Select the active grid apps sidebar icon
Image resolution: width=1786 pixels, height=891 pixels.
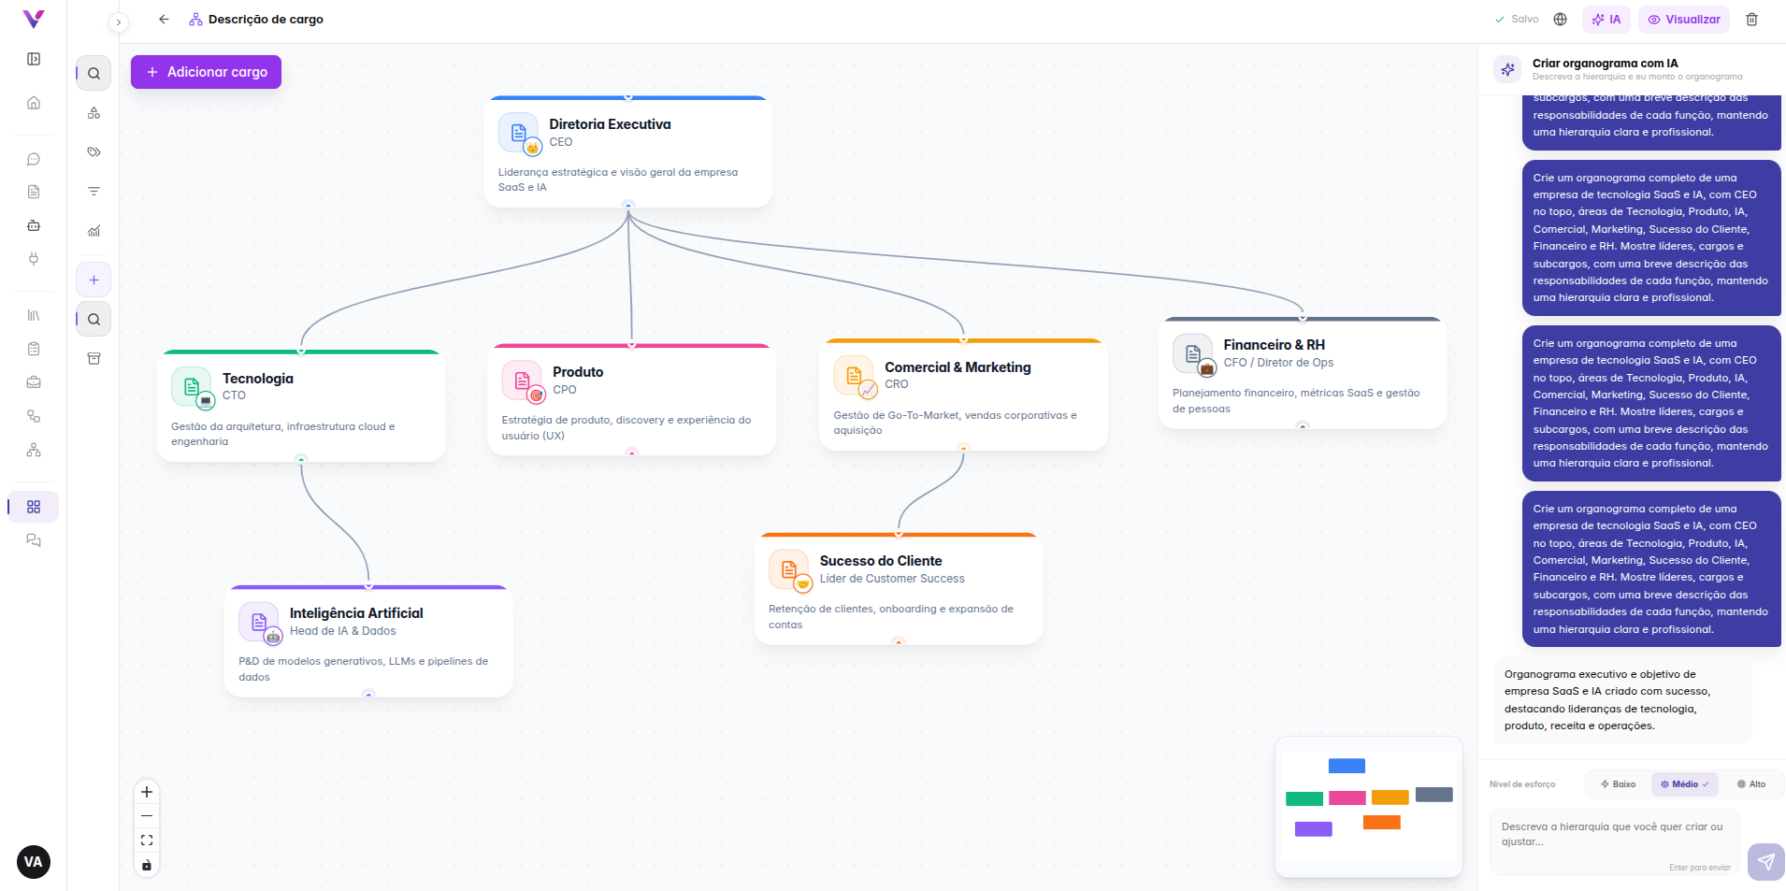click(x=34, y=507)
